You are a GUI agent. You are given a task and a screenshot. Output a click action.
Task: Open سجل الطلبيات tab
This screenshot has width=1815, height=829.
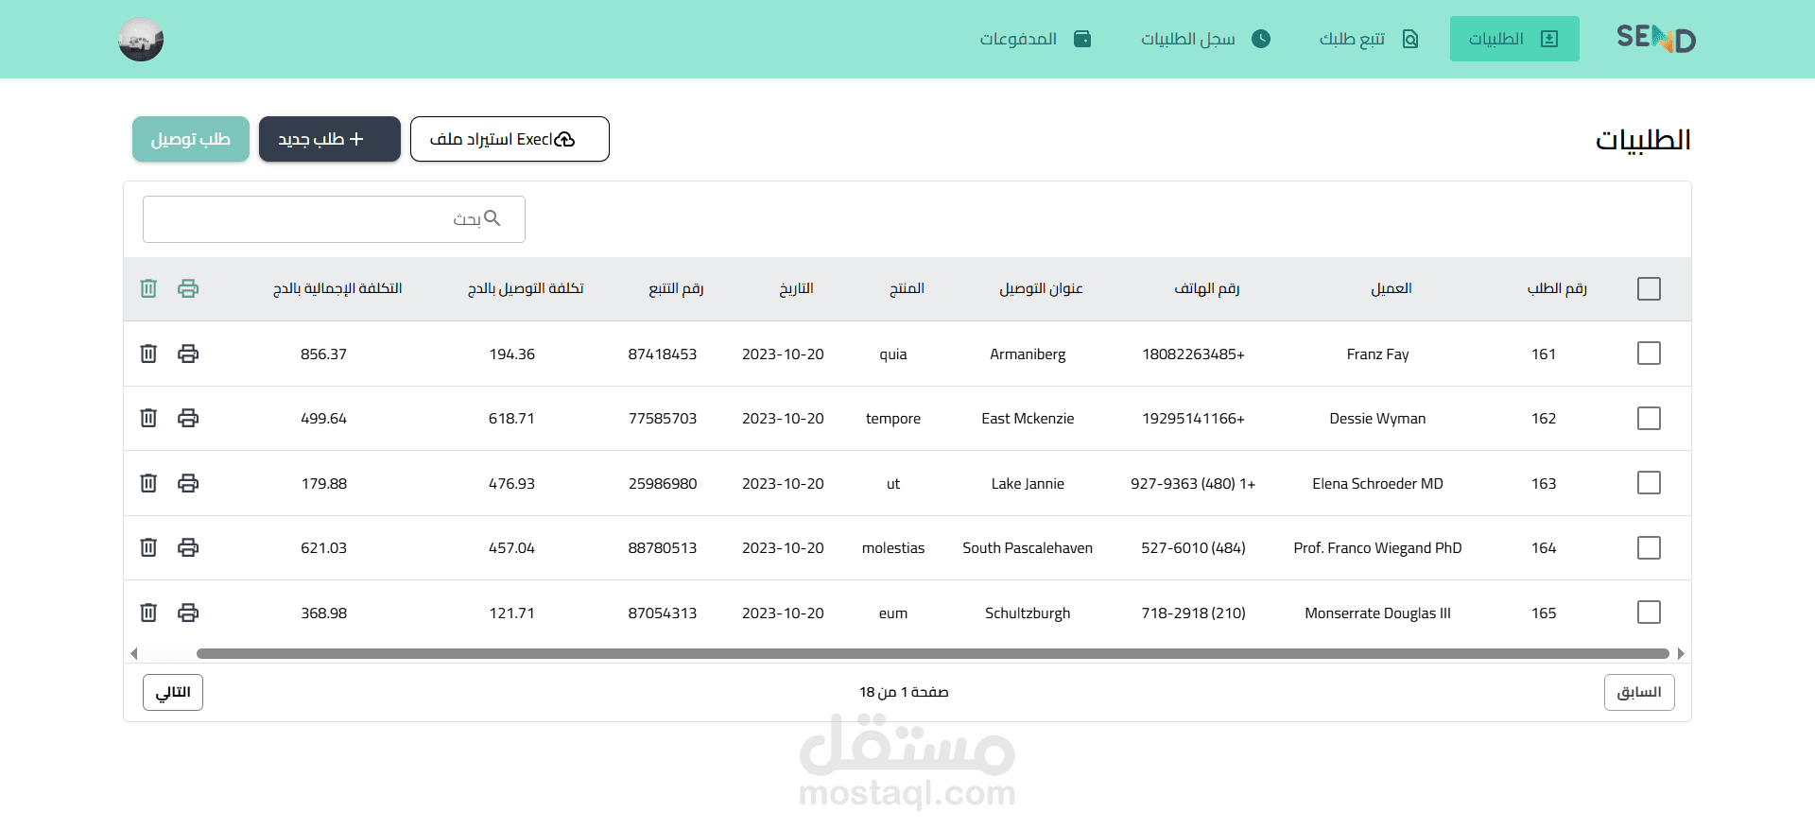click(1205, 39)
